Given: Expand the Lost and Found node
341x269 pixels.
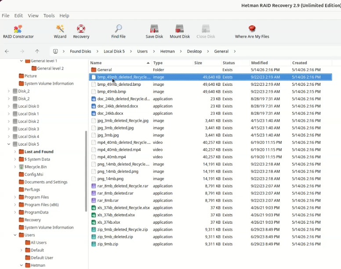Looking at the screenshot, I should point(15,152).
